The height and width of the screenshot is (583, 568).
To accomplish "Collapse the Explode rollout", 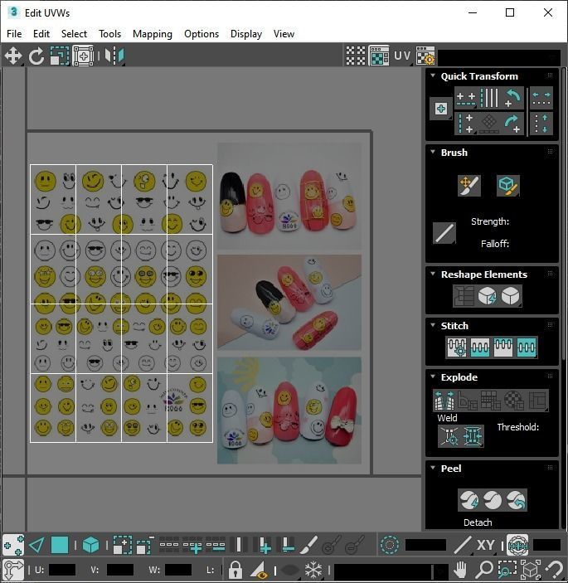I will (433, 377).
